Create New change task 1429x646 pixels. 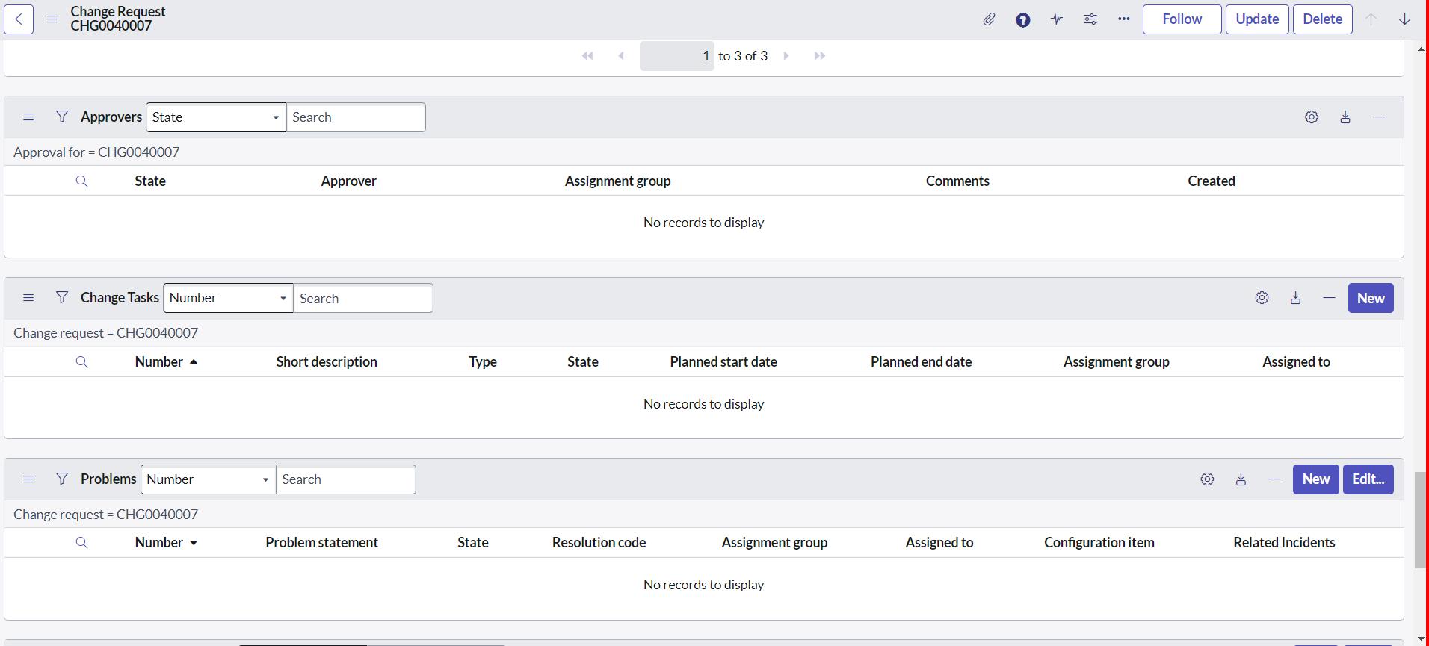[x=1371, y=298]
